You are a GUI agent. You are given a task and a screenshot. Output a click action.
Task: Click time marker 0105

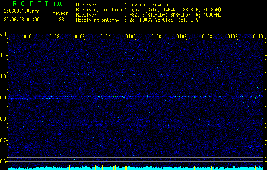click(x=131, y=37)
